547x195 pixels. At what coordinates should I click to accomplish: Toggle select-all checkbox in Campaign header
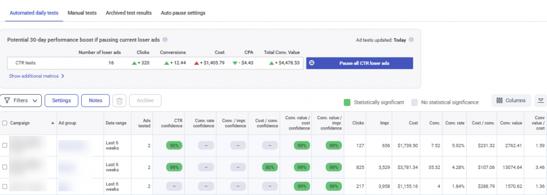[x=4, y=123]
